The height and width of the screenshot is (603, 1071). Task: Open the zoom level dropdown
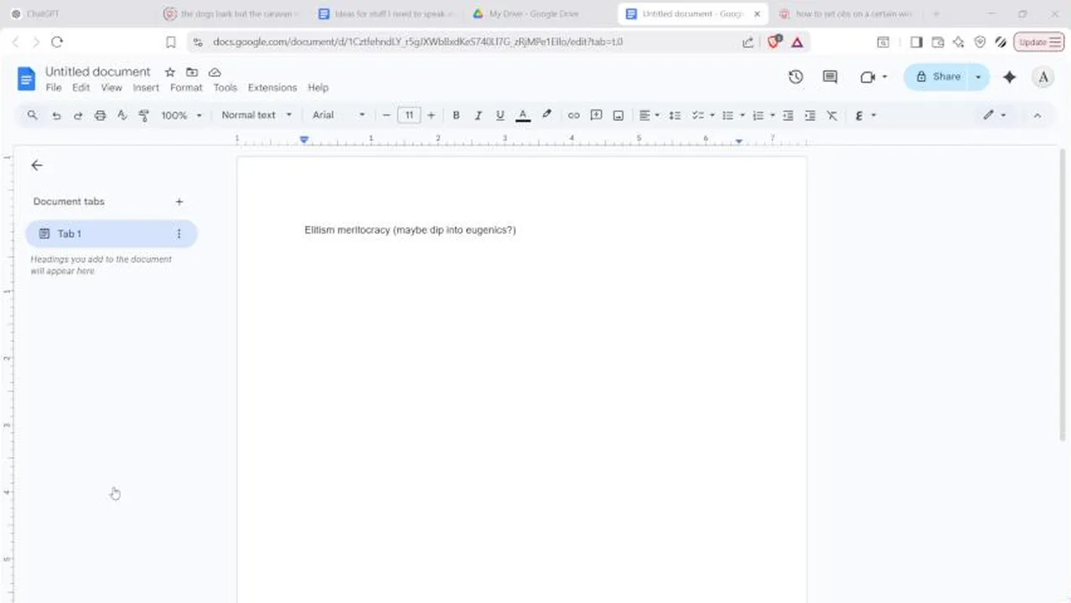[x=182, y=116]
